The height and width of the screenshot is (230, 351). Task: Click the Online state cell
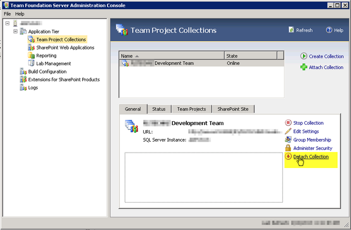[233, 63]
